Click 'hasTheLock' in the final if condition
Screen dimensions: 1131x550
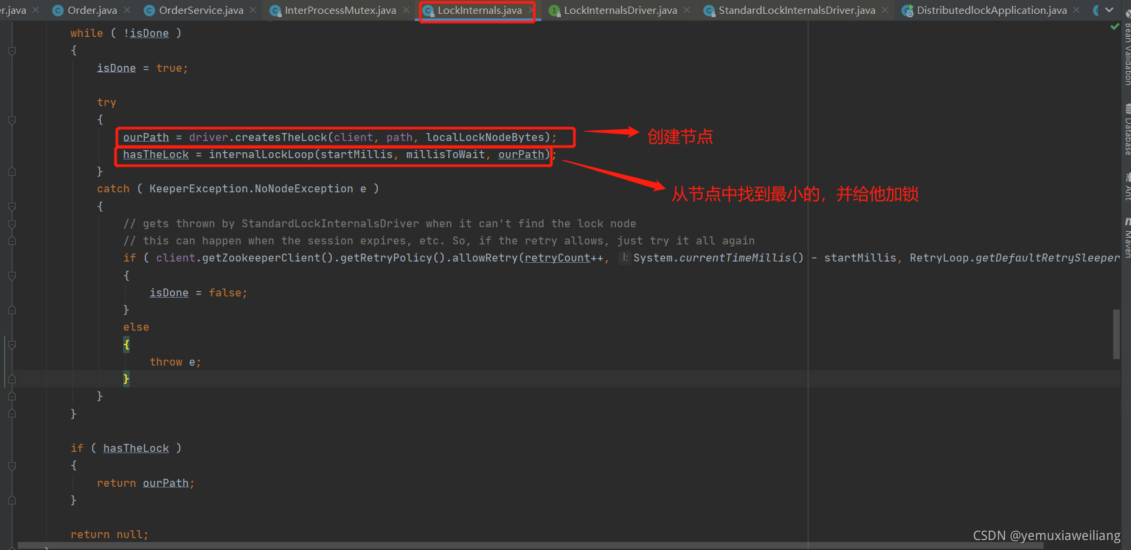pyautogui.click(x=136, y=448)
